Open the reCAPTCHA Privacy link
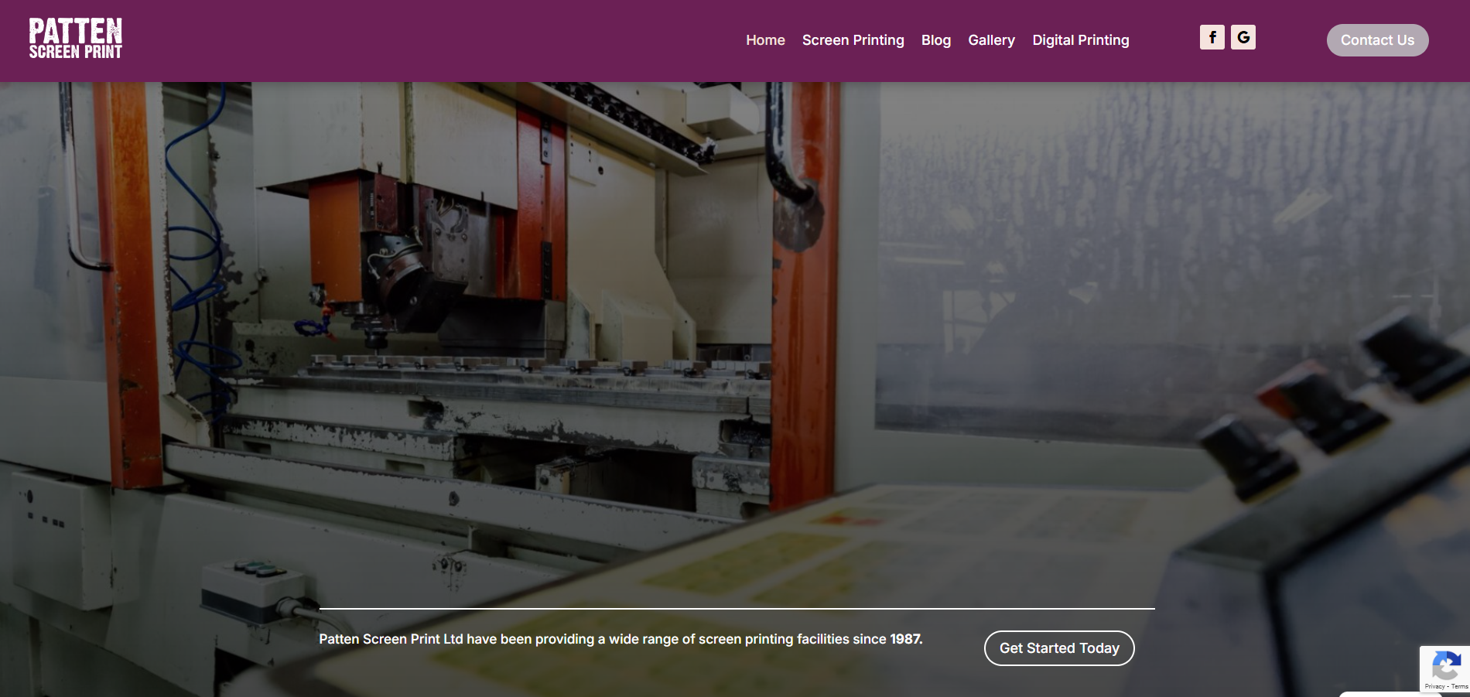This screenshot has width=1470, height=697. 1434,687
